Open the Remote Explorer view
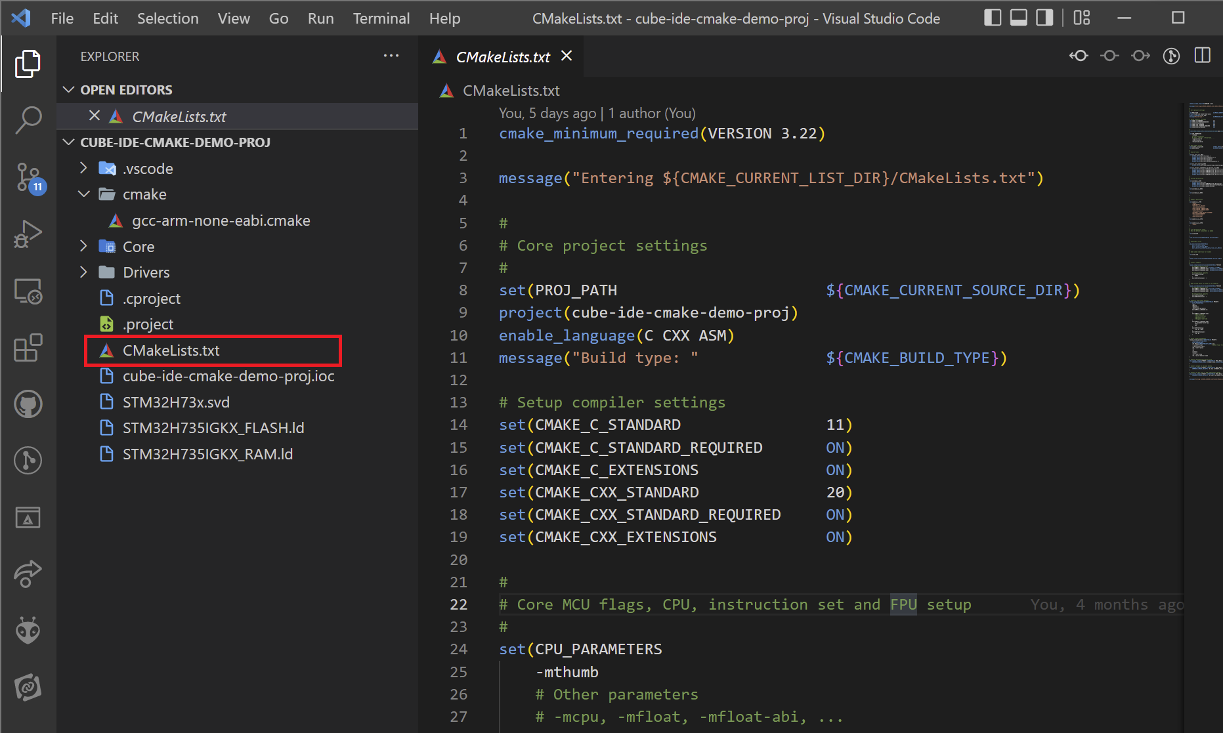Viewport: 1223px width, 733px height. click(28, 291)
